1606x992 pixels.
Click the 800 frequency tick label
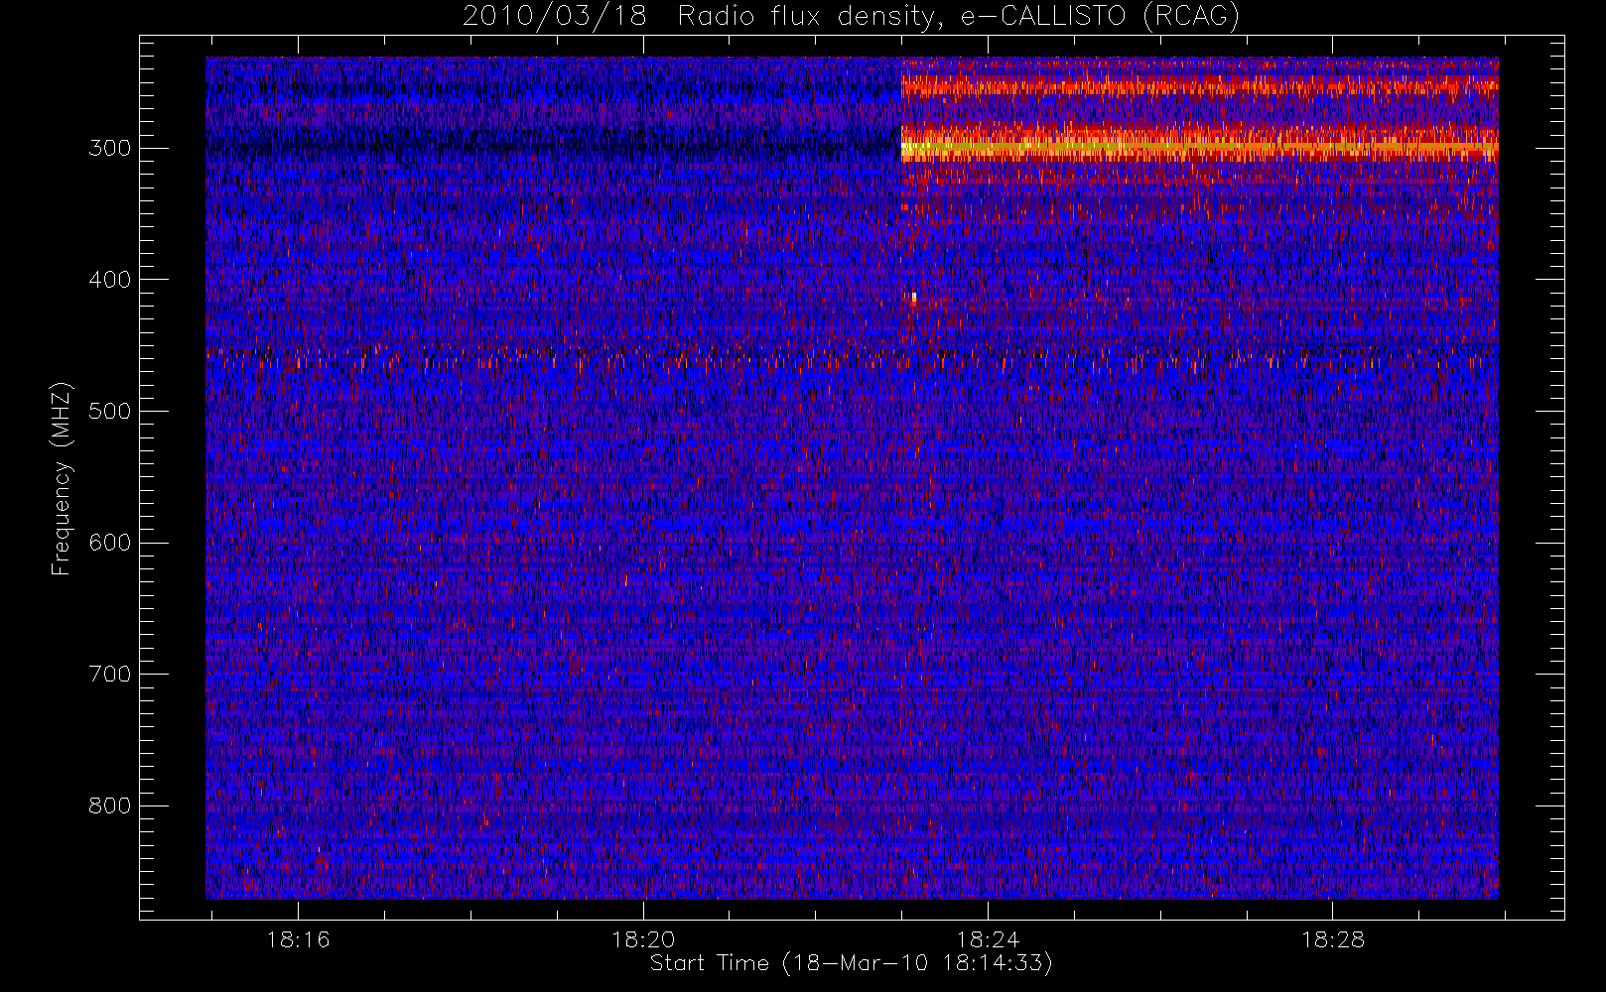[110, 806]
